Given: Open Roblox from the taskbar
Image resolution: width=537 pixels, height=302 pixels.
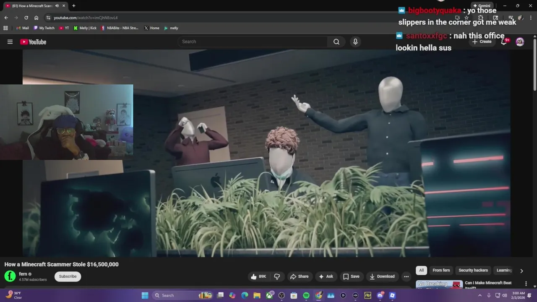Looking at the screenshot, I should pyautogui.click(x=392, y=295).
